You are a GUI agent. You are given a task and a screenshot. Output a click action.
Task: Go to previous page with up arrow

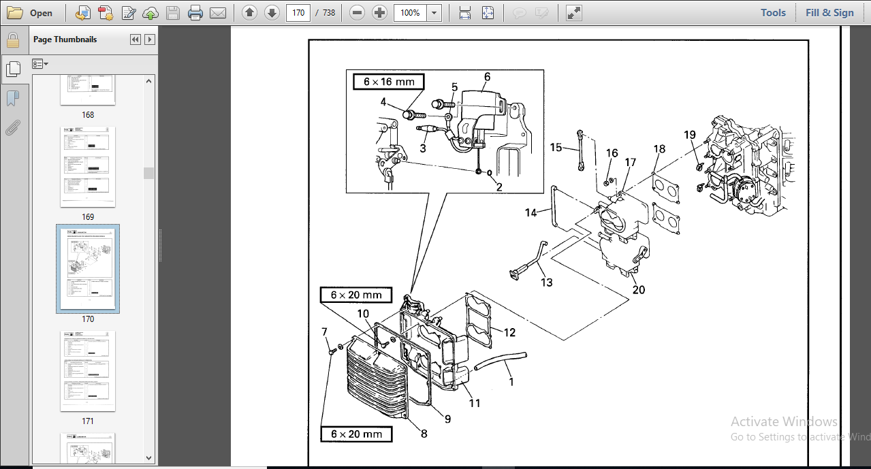pyautogui.click(x=249, y=13)
